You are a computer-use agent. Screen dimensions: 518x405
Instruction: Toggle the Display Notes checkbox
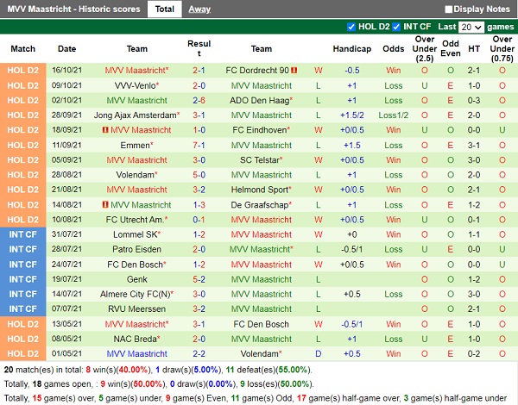448,9
